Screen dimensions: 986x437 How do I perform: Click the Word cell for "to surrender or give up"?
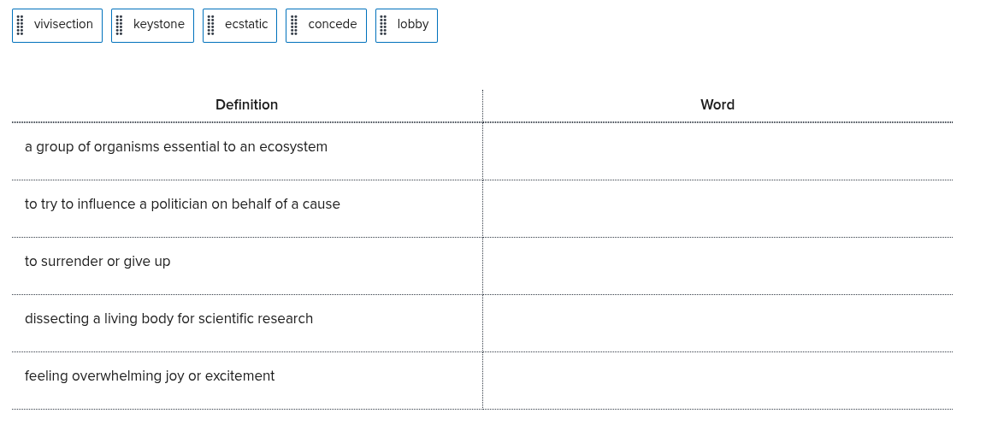(717, 266)
